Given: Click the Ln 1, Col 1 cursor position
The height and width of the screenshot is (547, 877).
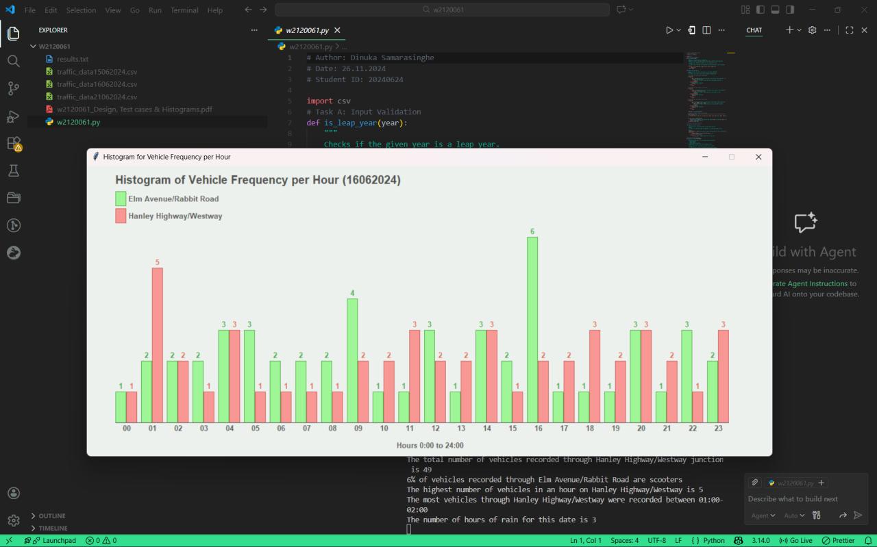Looking at the screenshot, I should tap(586, 540).
